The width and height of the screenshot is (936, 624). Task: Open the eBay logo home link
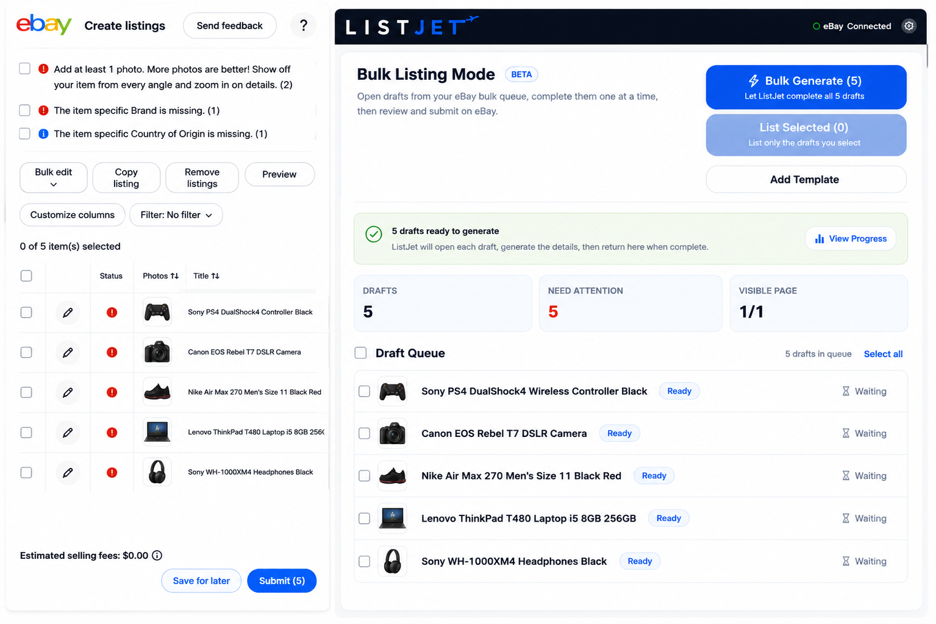(44, 25)
